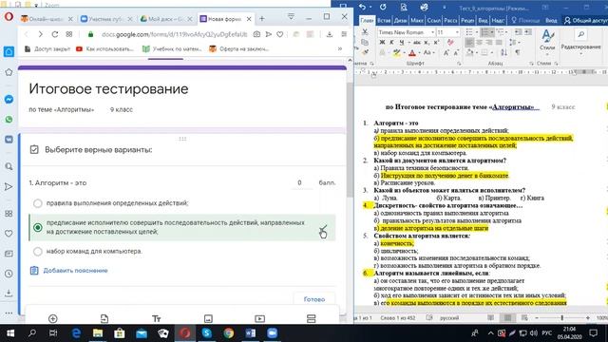Open new tab with plus button
Viewport: 608px width, 342px height.
(x=262, y=19)
